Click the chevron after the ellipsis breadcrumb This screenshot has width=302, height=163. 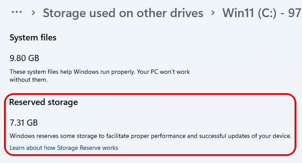coord(33,13)
